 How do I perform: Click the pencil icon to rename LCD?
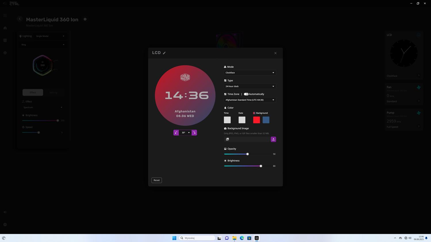click(164, 53)
